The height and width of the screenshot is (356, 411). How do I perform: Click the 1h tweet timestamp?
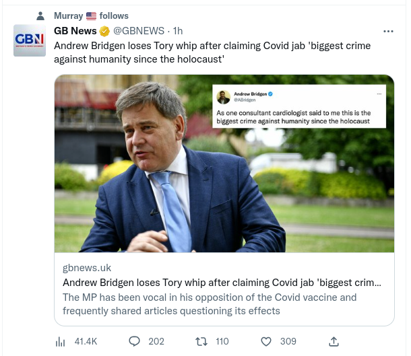click(x=178, y=31)
